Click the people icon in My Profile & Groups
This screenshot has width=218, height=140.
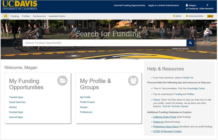point(133,81)
